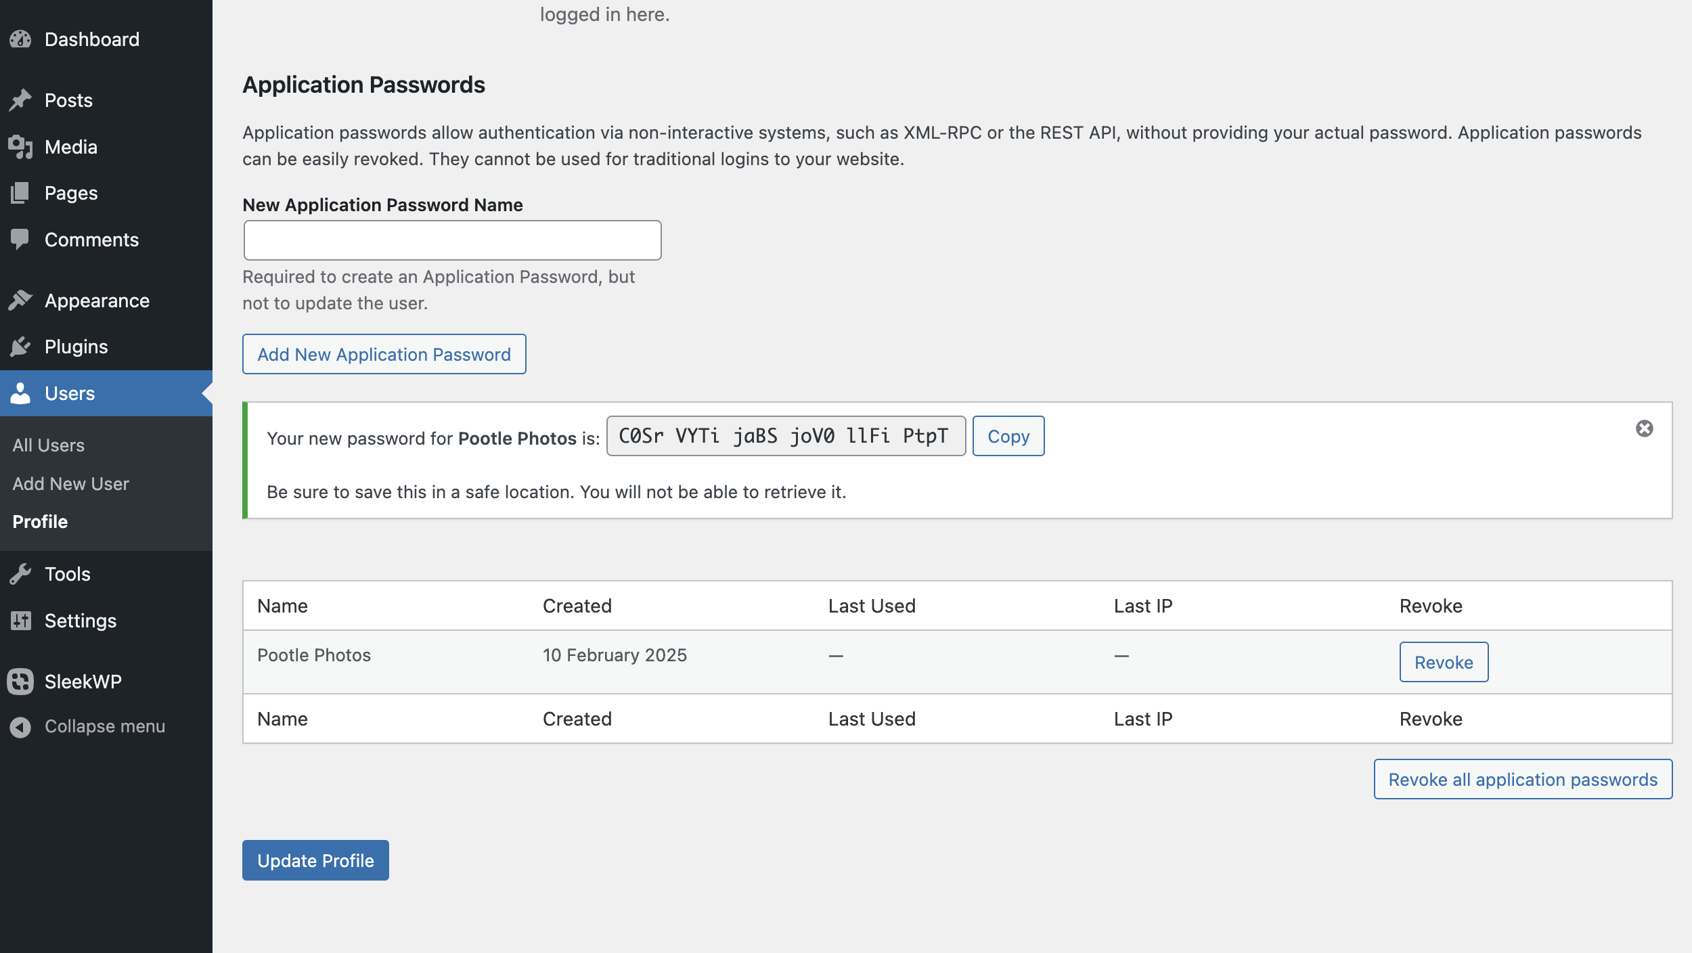Click the Posts pushpin icon
The height and width of the screenshot is (953, 1692).
point(20,100)
